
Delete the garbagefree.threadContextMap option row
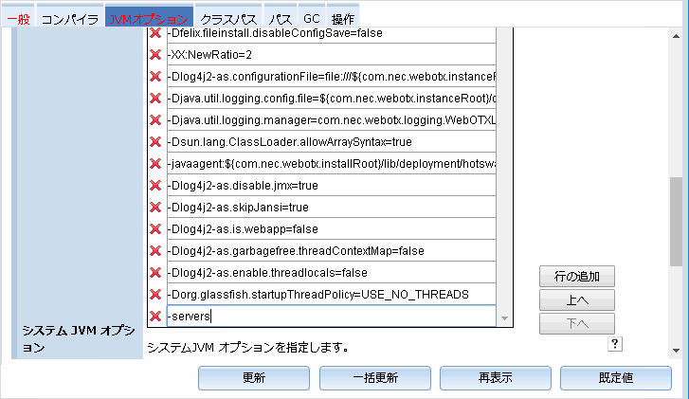point(155,251)
